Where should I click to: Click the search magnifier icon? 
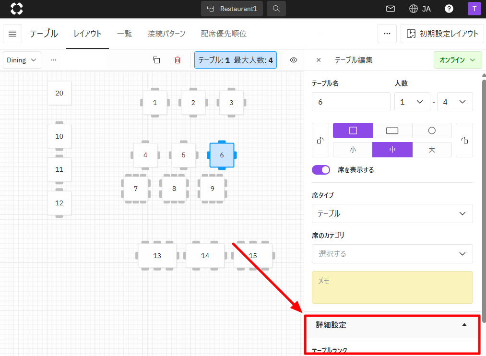276,9
